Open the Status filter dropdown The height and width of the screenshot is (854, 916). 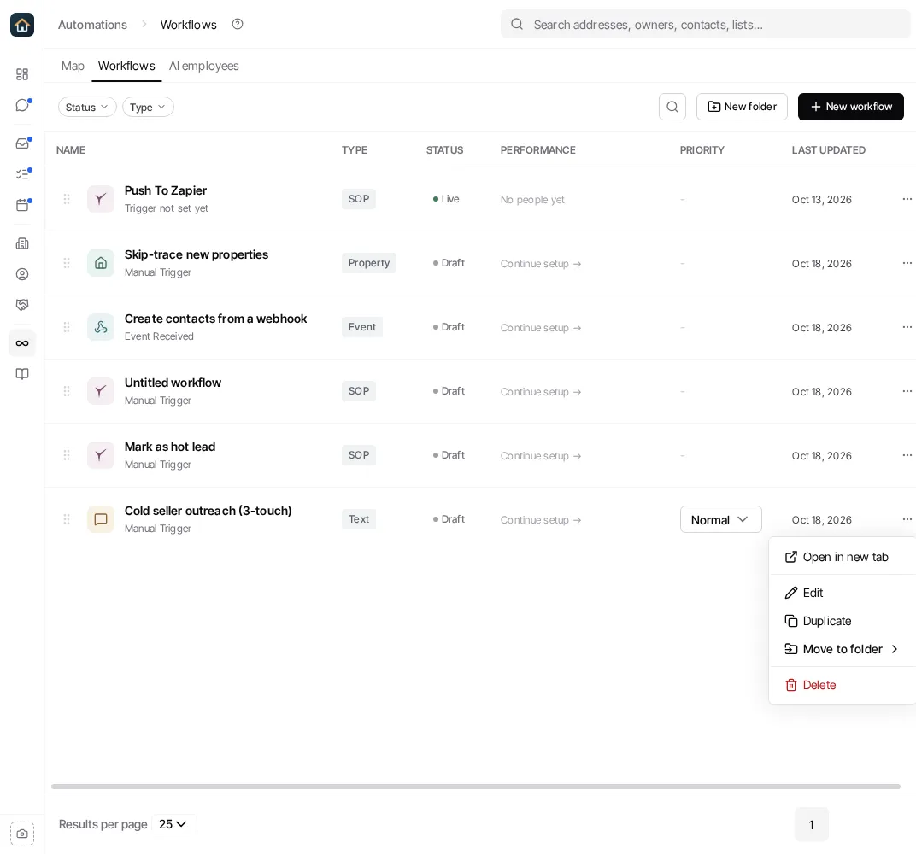pyautogui.click(x=87, y=107)
